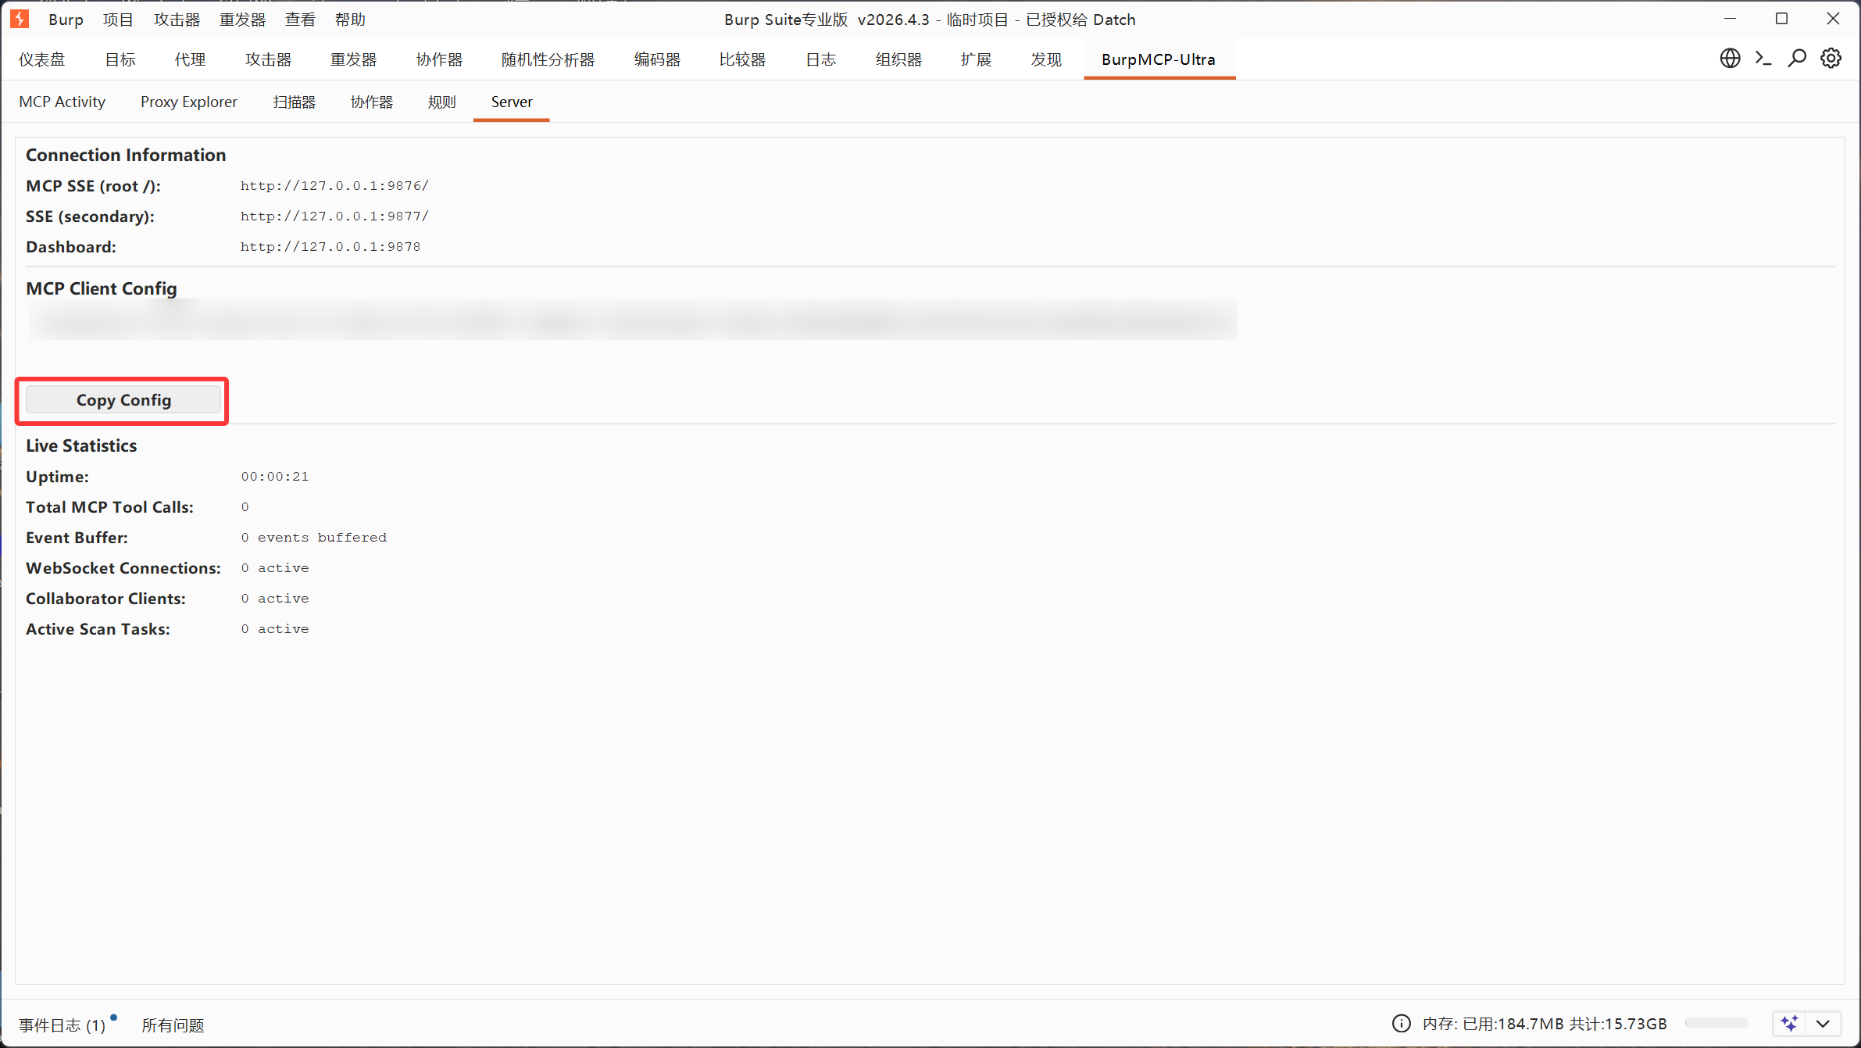Click the Copy Config button
1861x1048 pixels.
(x=123, y=400)
